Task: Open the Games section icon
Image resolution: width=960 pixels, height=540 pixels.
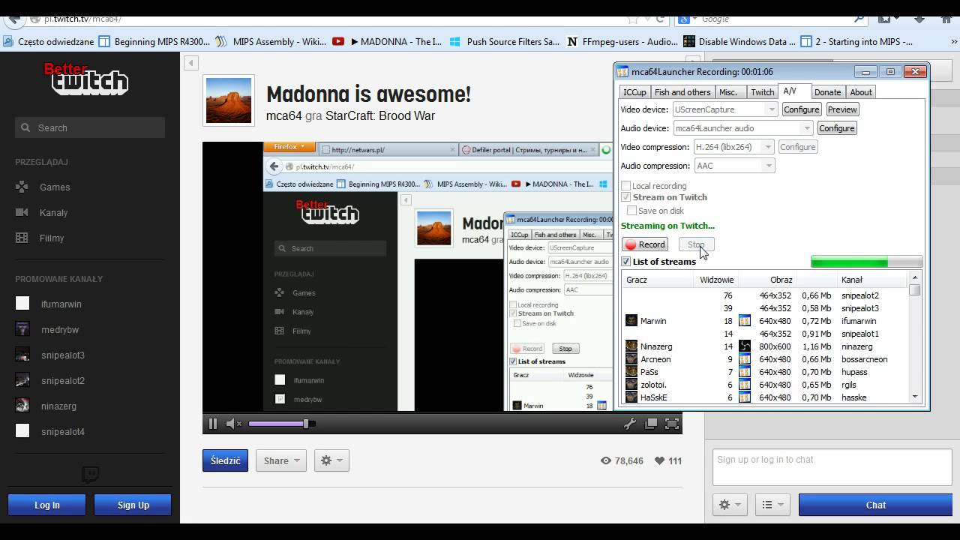Action: 23,187
